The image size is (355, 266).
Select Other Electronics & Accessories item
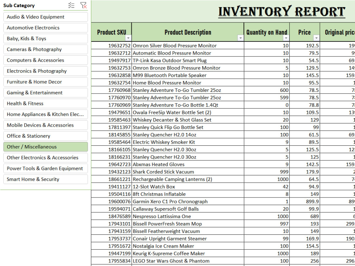coord(45,158)
